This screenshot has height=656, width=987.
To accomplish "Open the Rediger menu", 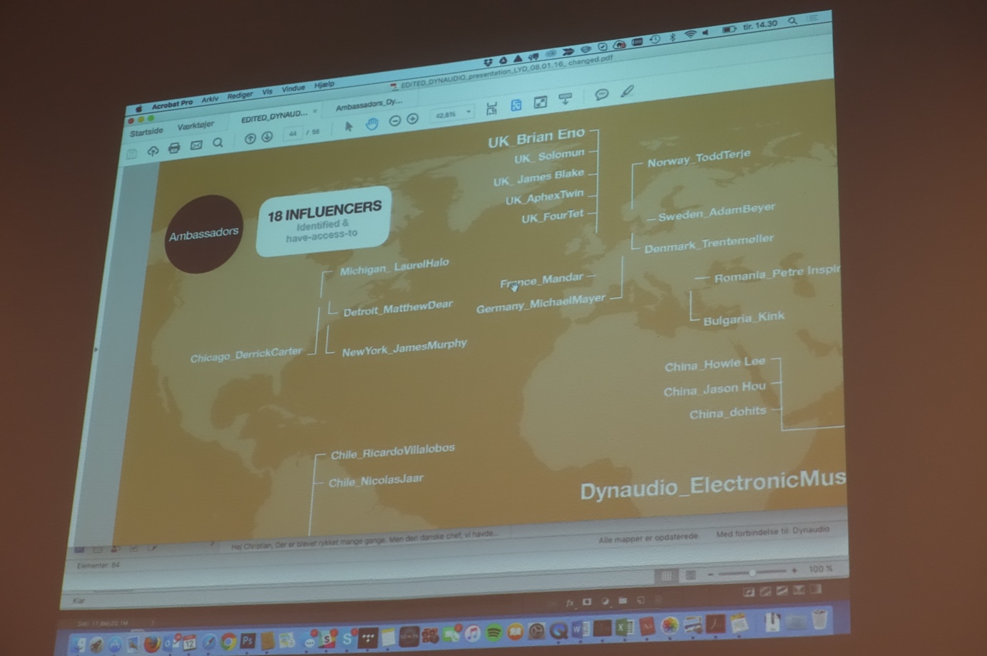I will pyautogui.click(x=240, y=95).
